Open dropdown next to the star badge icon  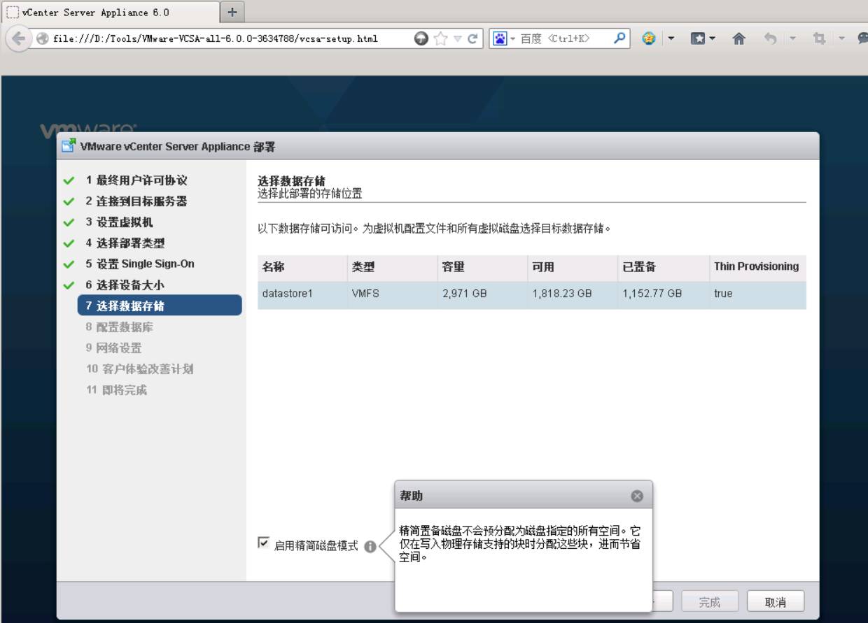[671, 39]
